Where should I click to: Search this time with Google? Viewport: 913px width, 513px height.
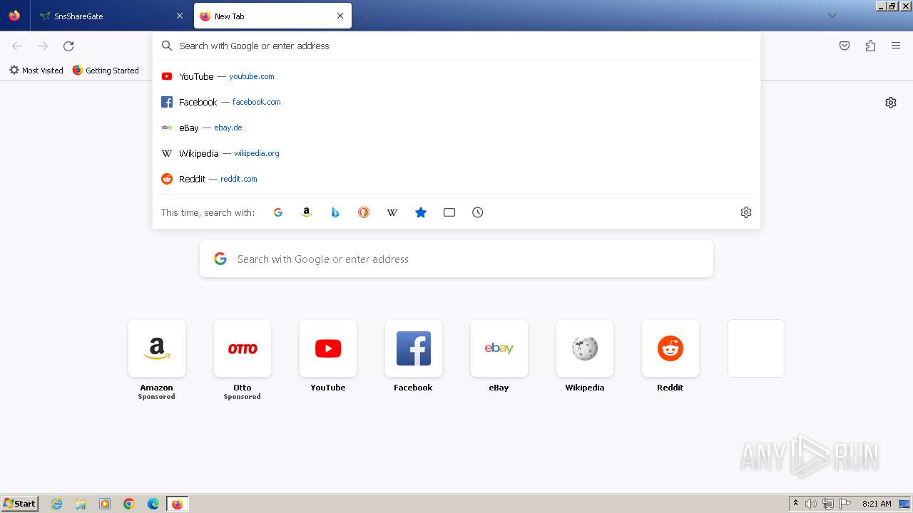(x=278, y=212)
